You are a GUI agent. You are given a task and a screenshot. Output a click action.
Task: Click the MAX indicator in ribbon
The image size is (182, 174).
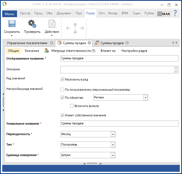(164, 14)
